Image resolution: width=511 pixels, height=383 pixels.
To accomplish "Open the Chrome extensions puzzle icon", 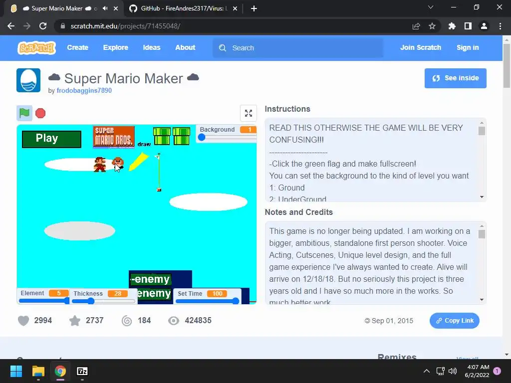I will click(452, 26).
